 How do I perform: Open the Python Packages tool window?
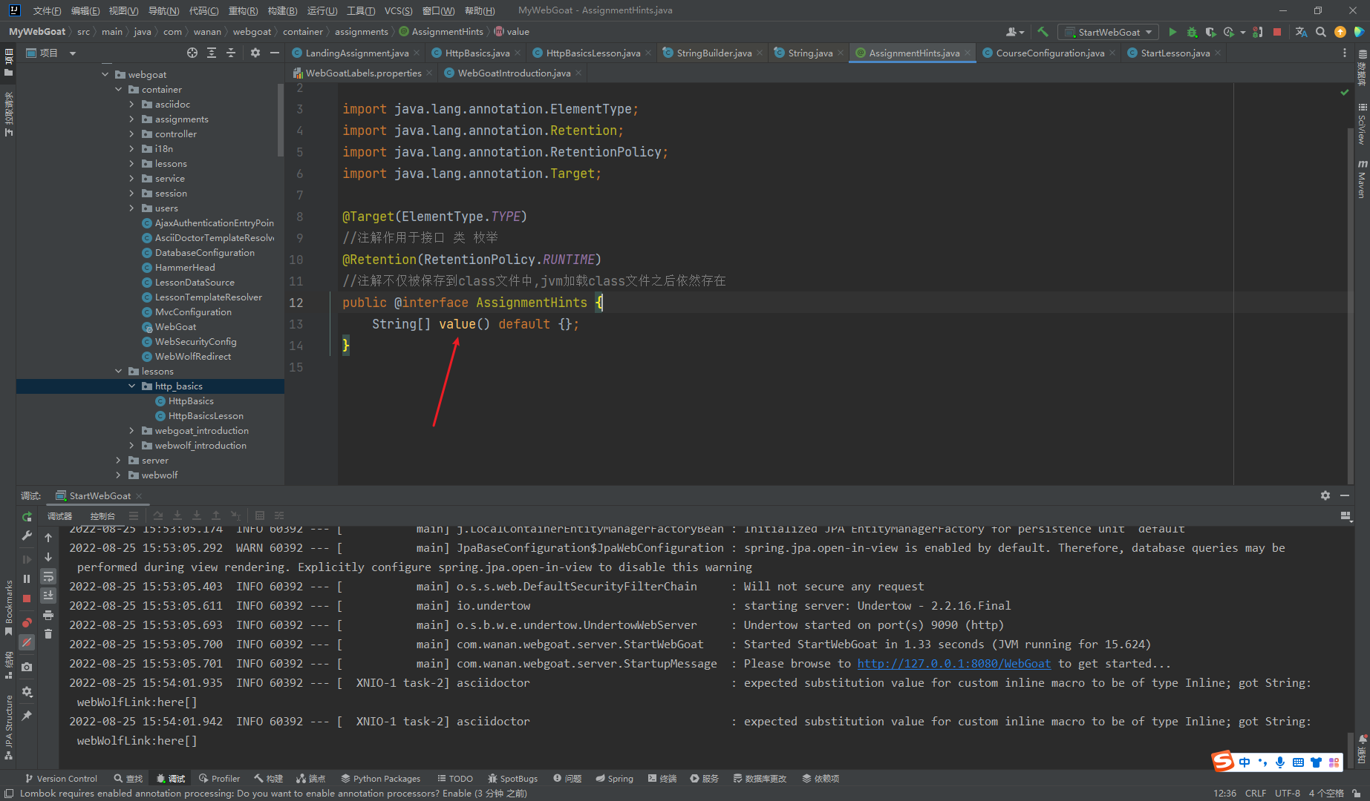point(381,779)
